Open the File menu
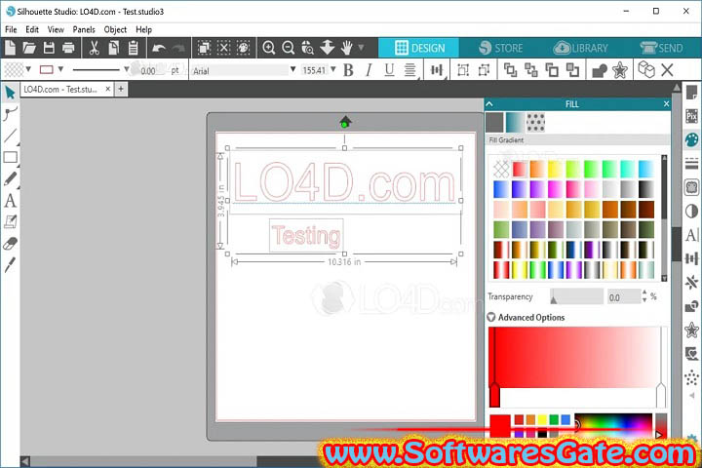The height and width of the screenshot is (468, 702). 11,29
